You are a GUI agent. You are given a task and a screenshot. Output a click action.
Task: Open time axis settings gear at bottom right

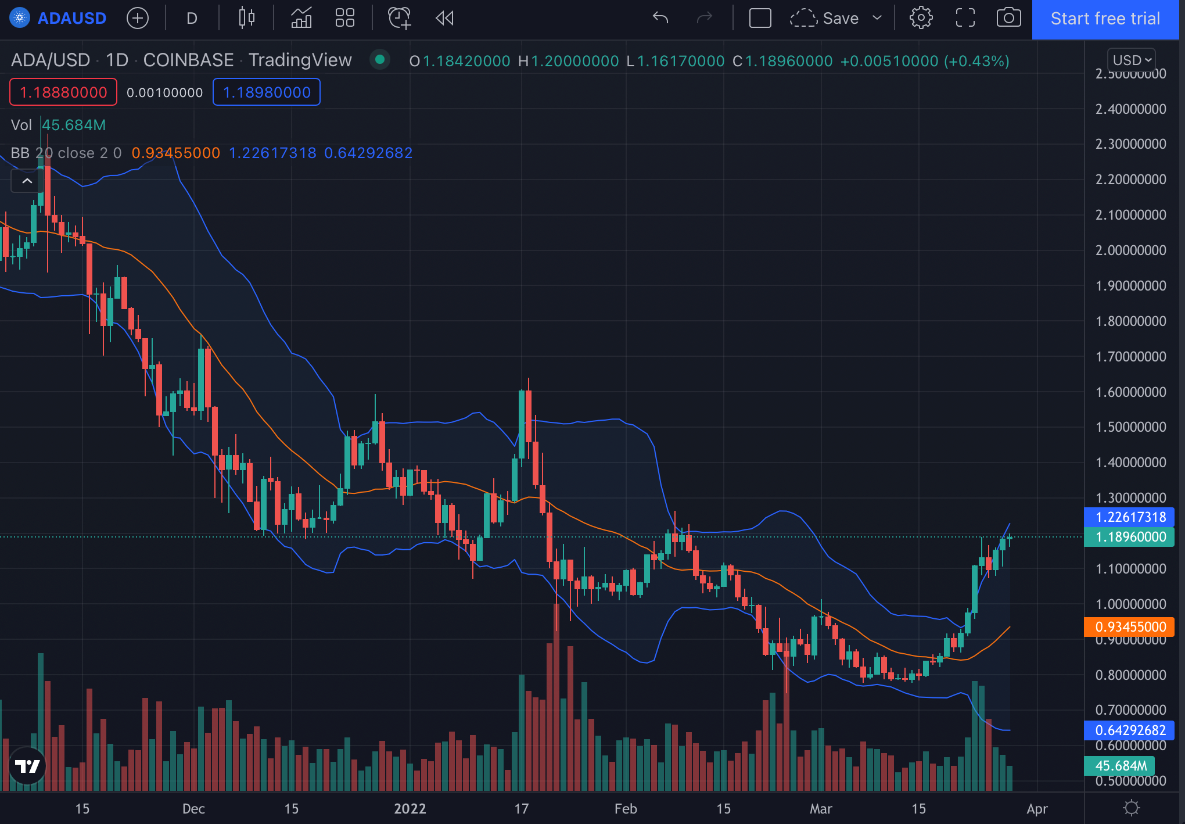click(1132, 808)
